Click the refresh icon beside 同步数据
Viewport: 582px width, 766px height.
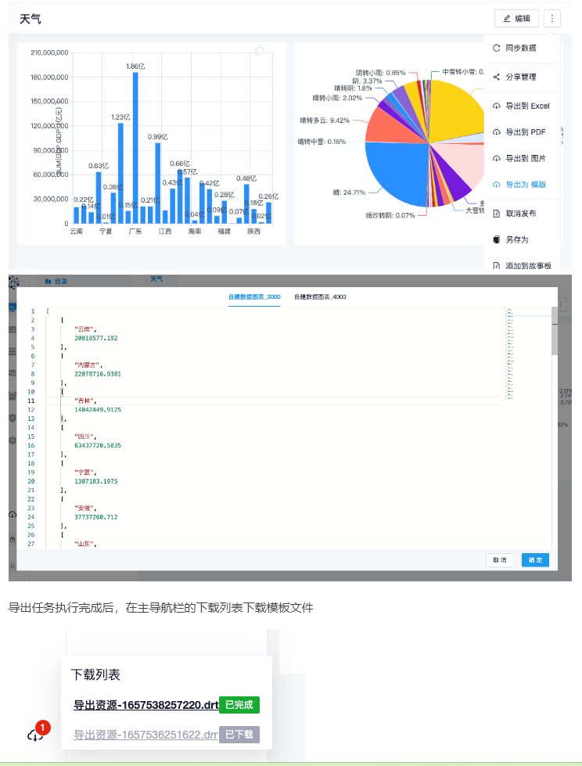[x=497, y=48]
